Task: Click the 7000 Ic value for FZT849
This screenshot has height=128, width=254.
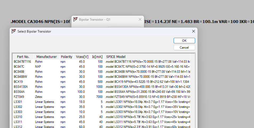Action: point(99,97)
